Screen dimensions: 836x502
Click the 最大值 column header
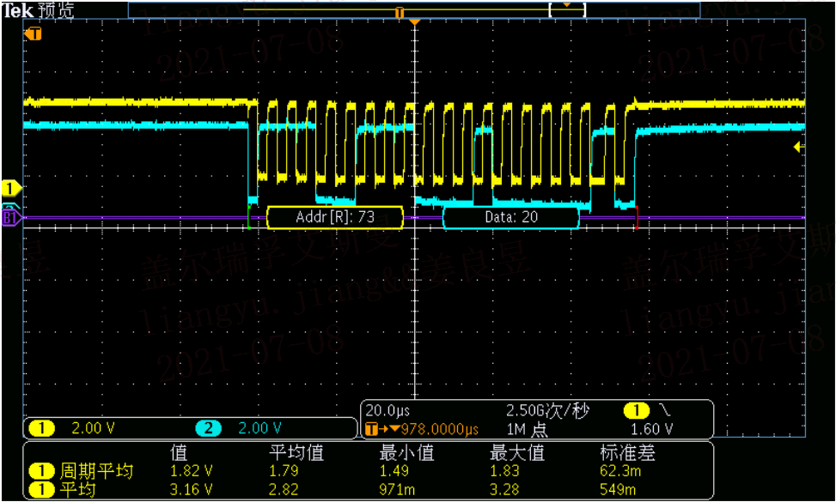point(516,453)
